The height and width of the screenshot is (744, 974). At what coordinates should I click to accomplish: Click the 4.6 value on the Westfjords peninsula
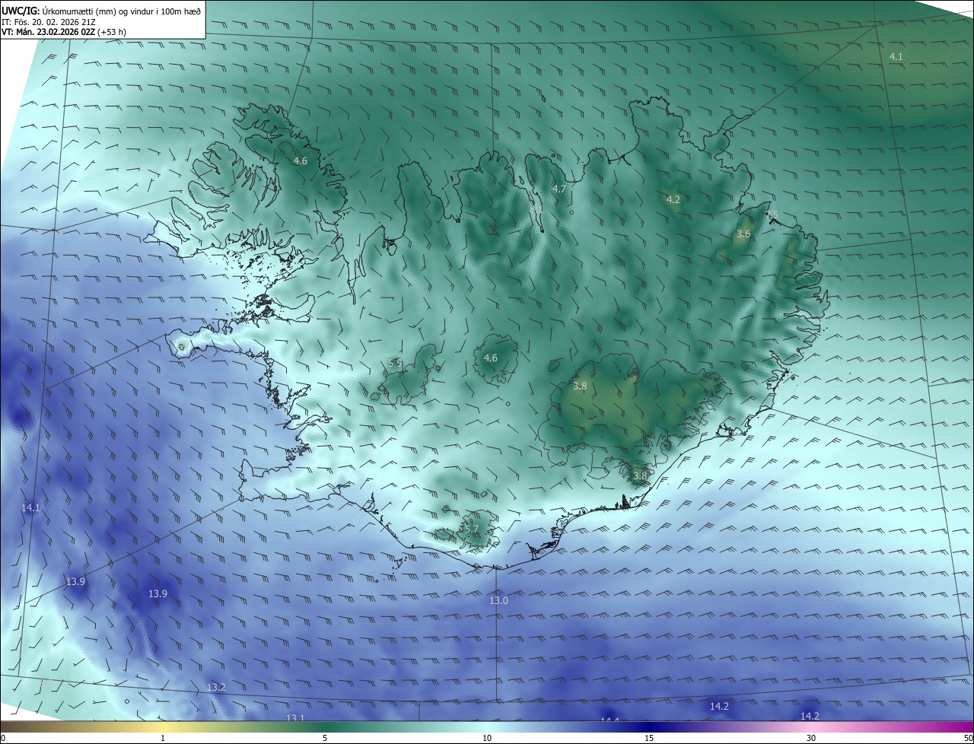(x=301, y=161)
